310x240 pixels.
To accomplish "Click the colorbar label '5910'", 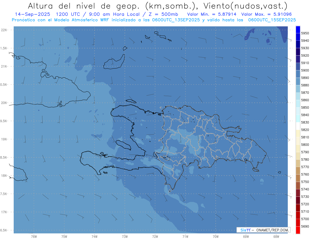I will 305,63.
